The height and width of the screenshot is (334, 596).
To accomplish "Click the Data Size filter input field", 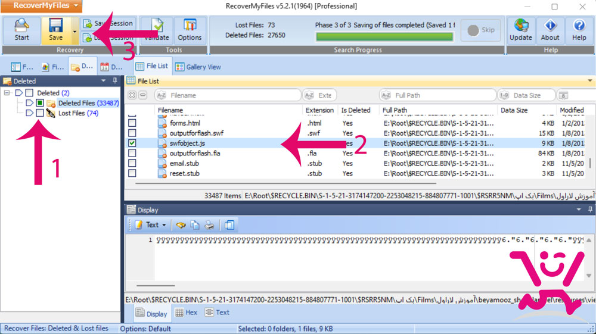I will pos(526,95).
